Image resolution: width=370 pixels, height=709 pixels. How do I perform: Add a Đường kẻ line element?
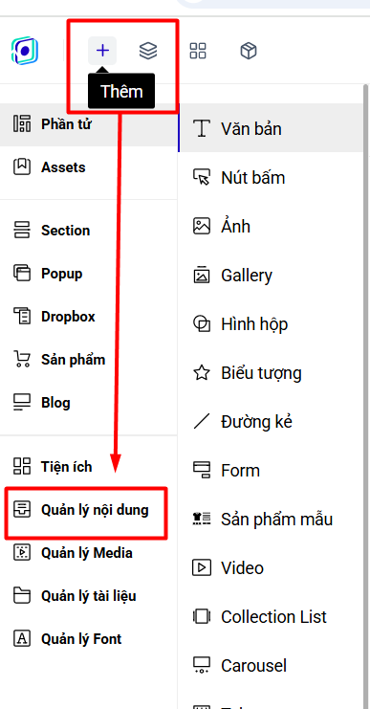[271, 421]
